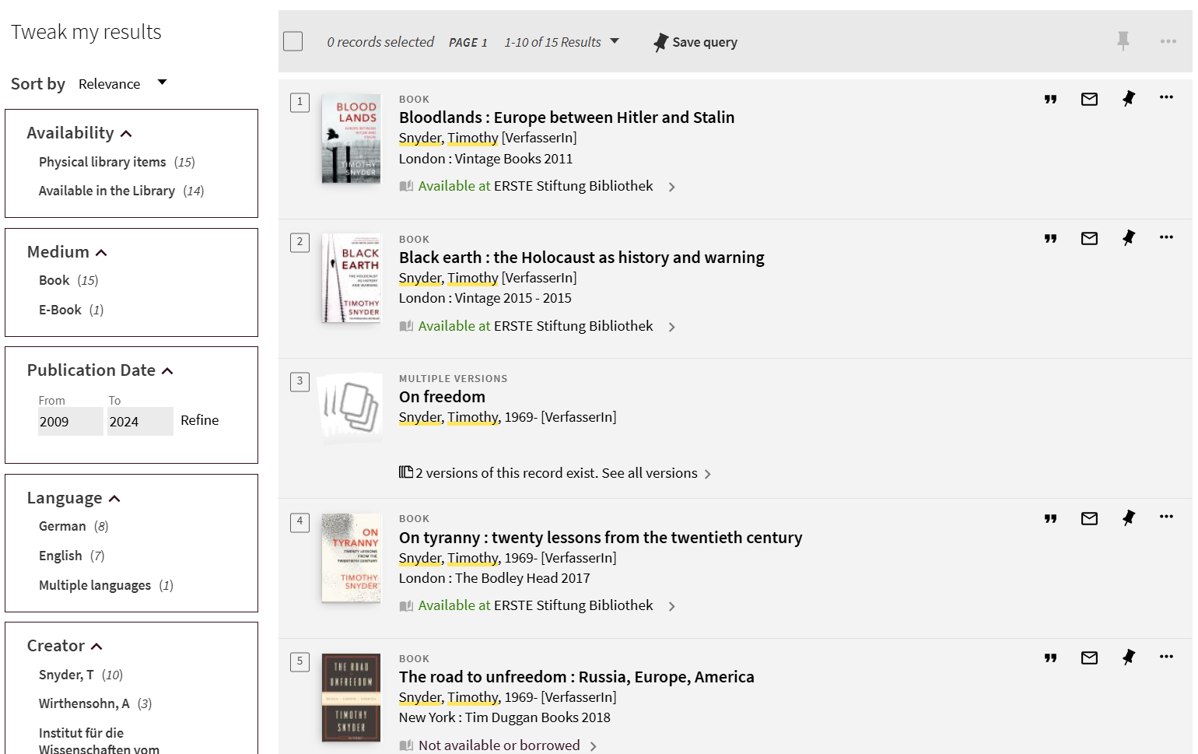The height and width of the screenshot is (754, 1198).
Task: Open more actions for Bloodlands record
Action: pos(1166,97)
